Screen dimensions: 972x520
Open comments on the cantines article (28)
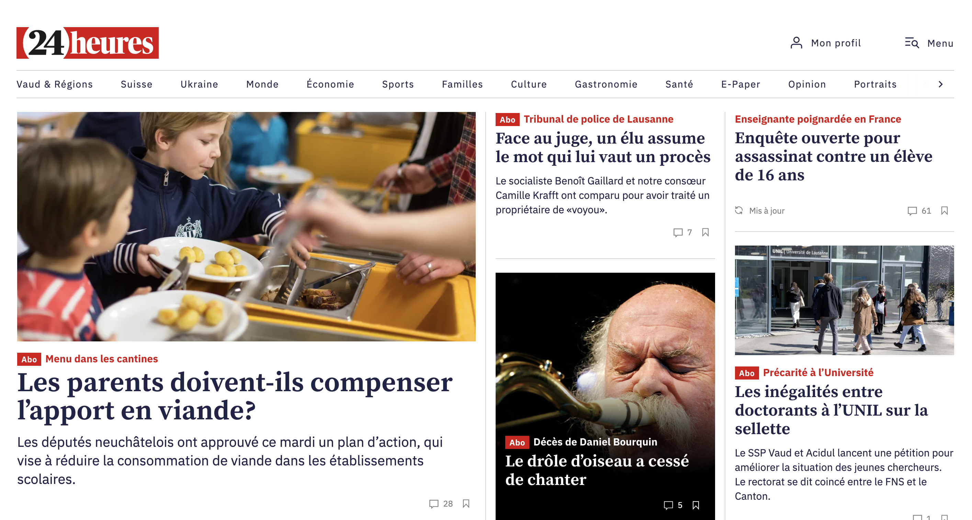pos(441,504)
